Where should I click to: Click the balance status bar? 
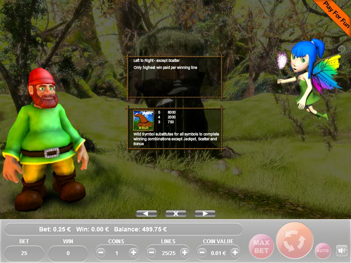pyautogui.click(x=123, y=229)
